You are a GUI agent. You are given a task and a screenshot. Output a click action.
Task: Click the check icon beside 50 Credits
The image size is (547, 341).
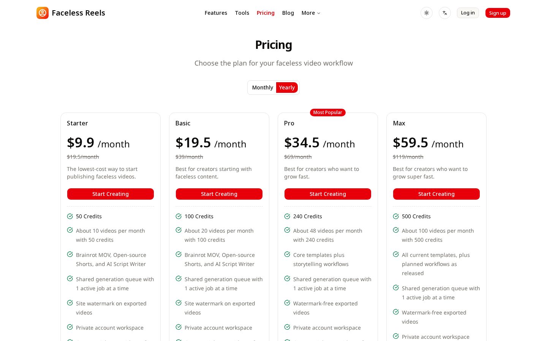[x=70, y=216]
